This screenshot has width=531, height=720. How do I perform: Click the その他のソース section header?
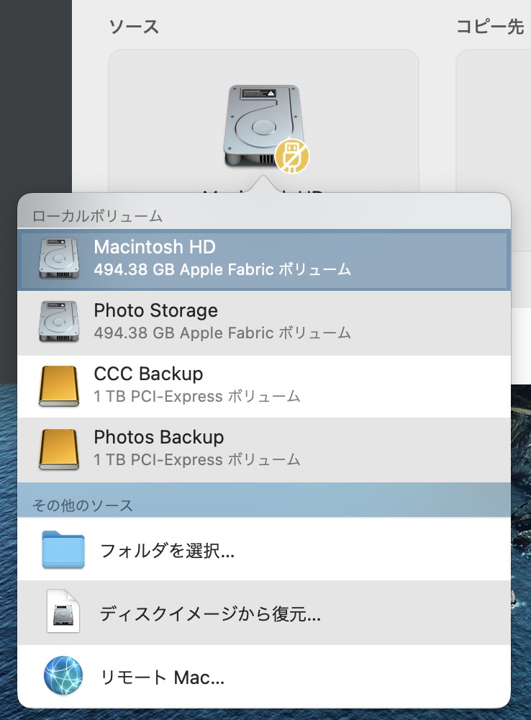point(83,505)
